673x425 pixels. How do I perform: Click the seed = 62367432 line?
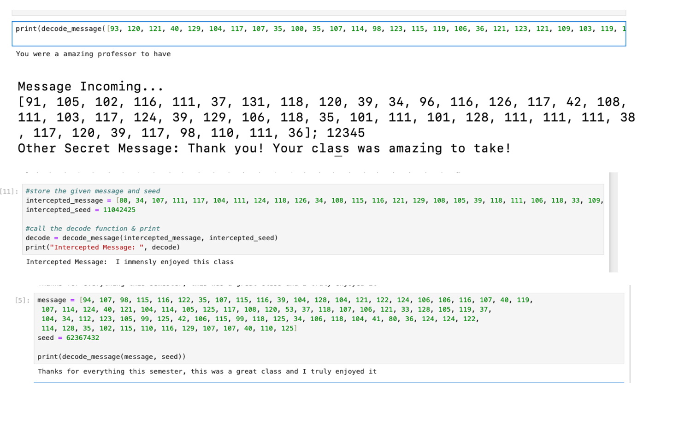coord(68,338)
